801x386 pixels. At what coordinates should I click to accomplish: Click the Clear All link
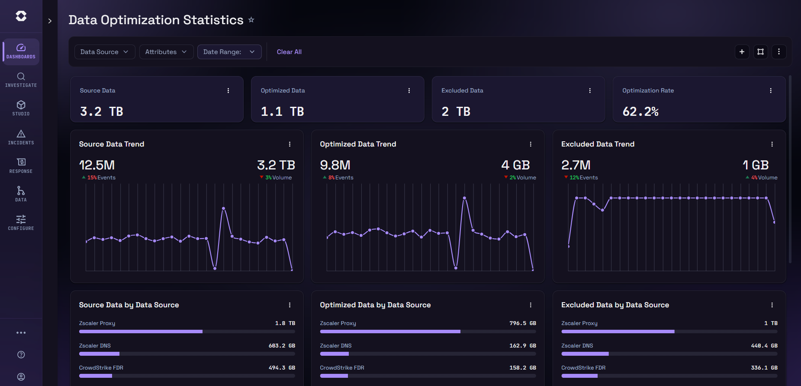click(x=289, y=52)
